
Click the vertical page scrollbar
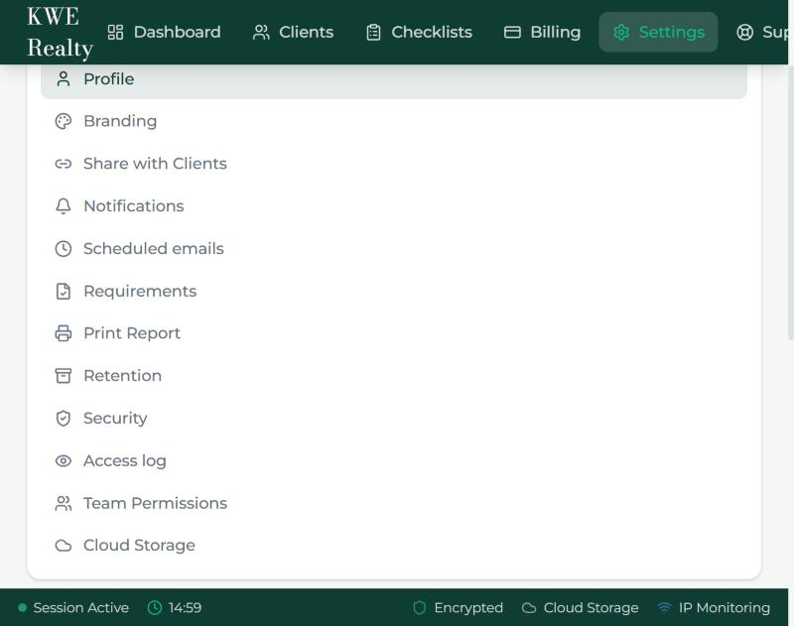coord(790,202)
